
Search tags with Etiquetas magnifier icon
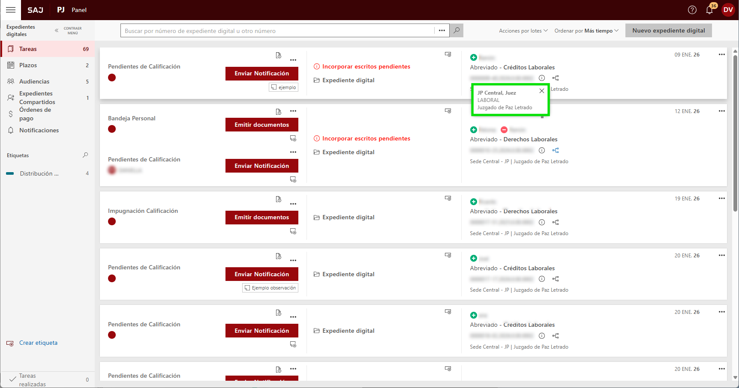point(85,155)
